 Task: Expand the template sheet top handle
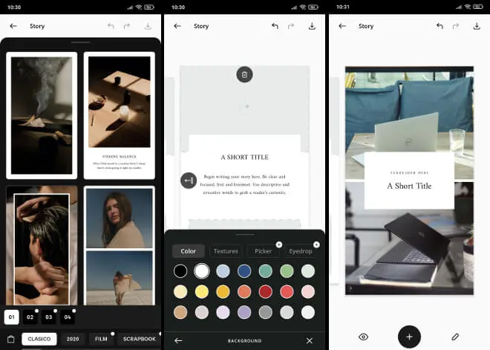click(80, 42)
